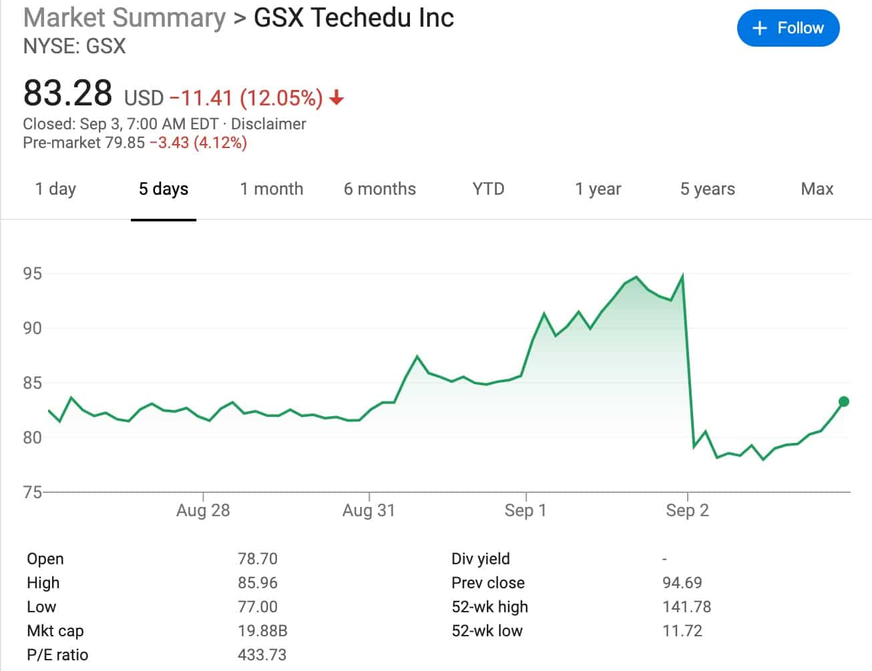Click the Aug 31 axis label
The width and height of the screenshot is (872, 671).
[x=369, y=511]
